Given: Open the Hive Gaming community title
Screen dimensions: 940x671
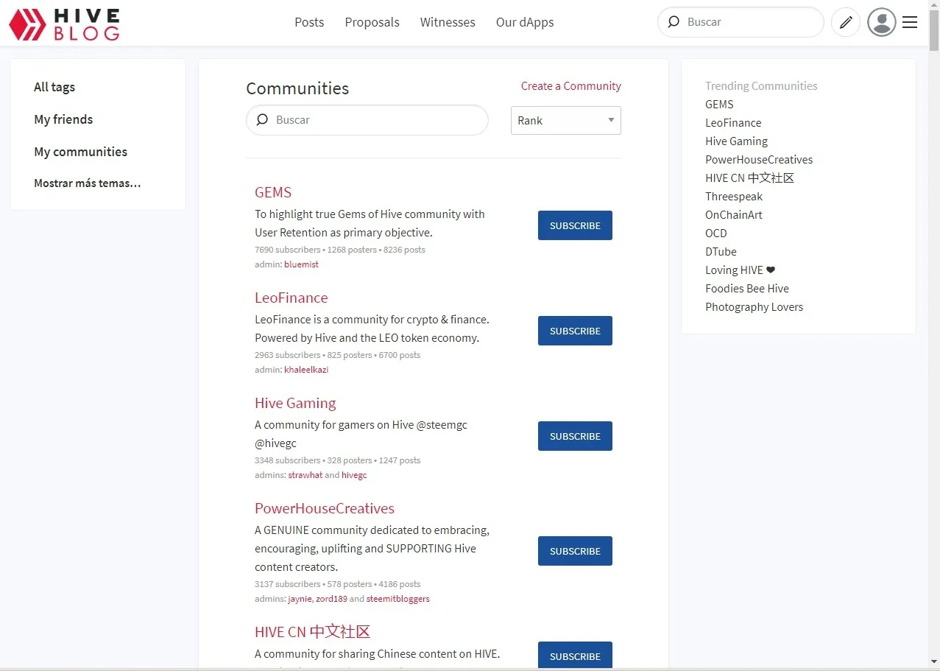Looking at the screenshot, I should (295, 403).
